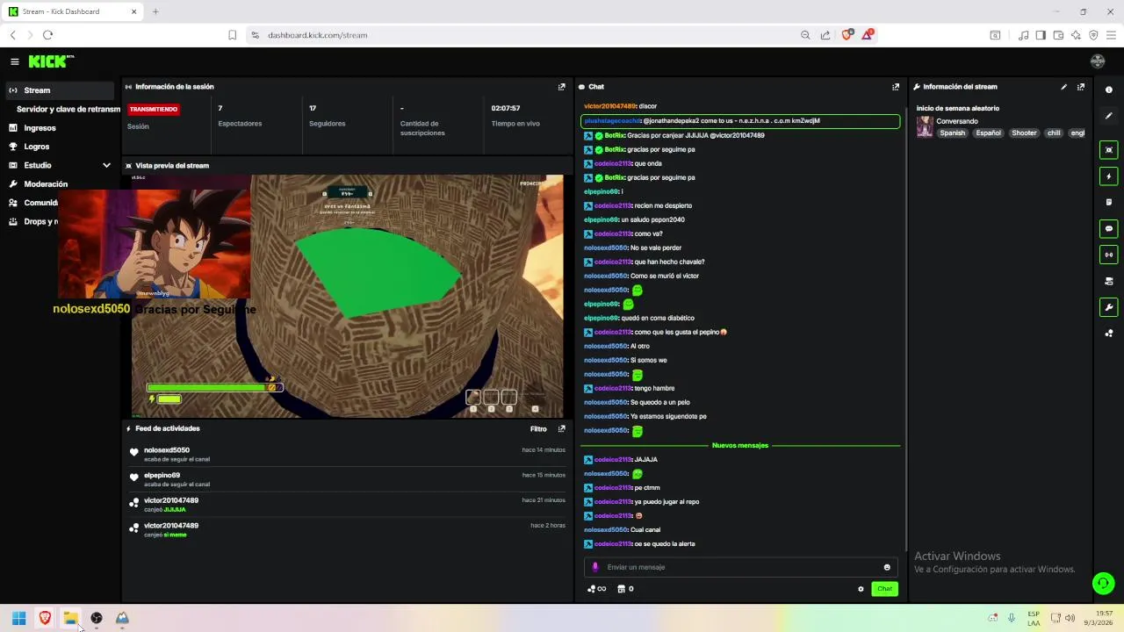Click the purple identity badge in chat input

595,567
